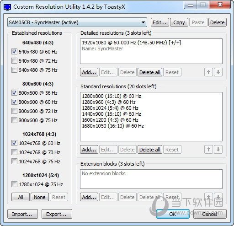
Task: Minimize the Custom Resolution Utility window
Action: tap(191, 5)
